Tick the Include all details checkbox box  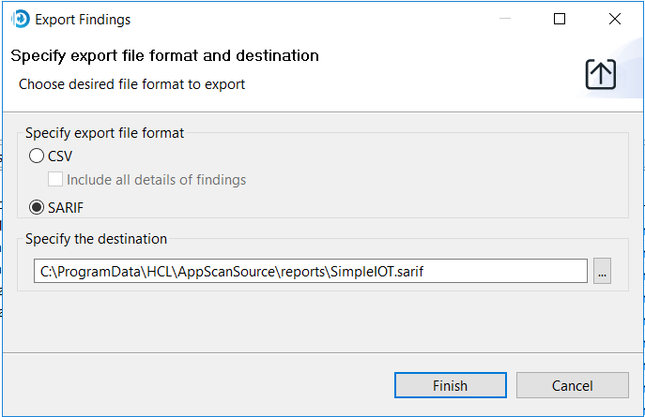coord(55,179)
